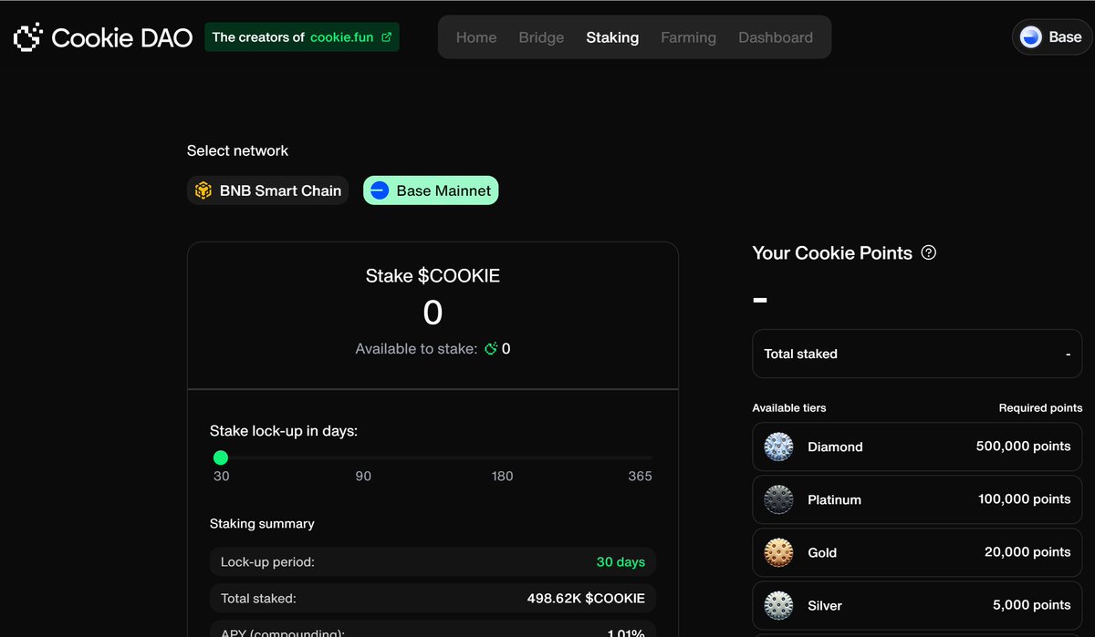The image size is (1095, 637).
Task: Switch to the Farming tab
Action: point(688,37)
